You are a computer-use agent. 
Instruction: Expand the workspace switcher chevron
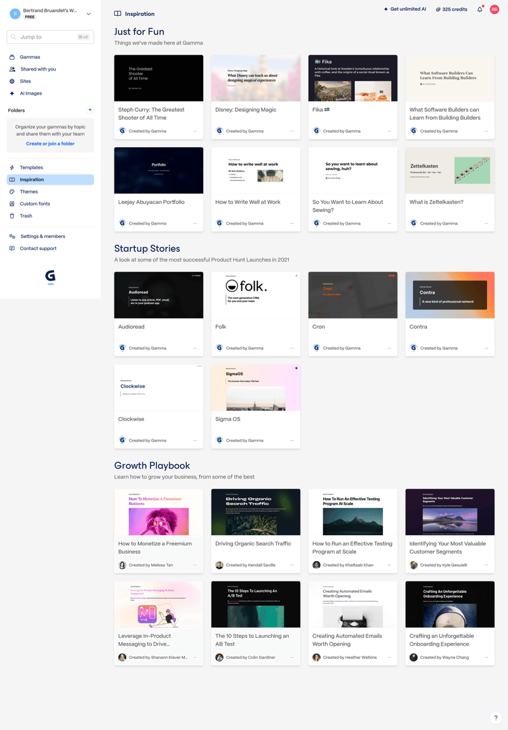(x=88, y=13)
